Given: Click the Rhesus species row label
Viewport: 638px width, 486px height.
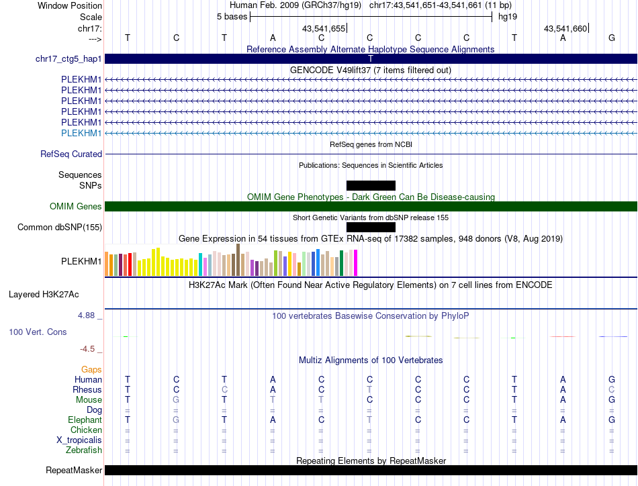Looking at the screenshot, I should coord(87,389).
